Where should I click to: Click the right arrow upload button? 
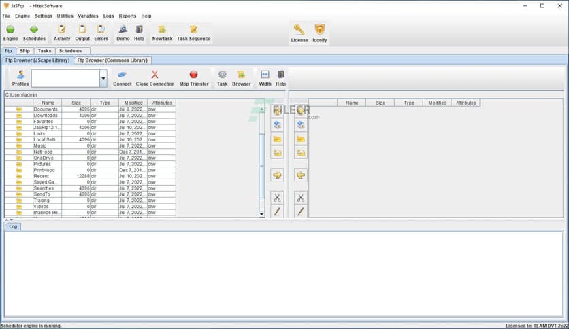tap(277, 175)
